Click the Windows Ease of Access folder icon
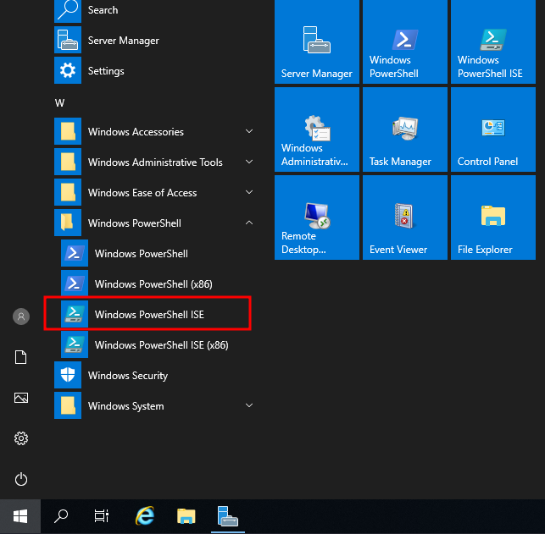 click(68, 193)
